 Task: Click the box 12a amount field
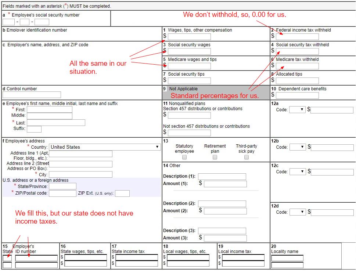click(x=332, y=110)
